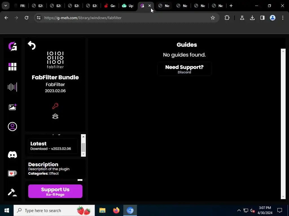289x216 pixels.
Task: Open the notification center icon
Action: click(280, 210)
